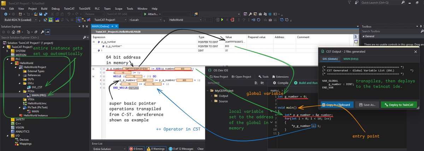
Task: Expand the References node in Solution Explorer
Action: tap(20, 75)
